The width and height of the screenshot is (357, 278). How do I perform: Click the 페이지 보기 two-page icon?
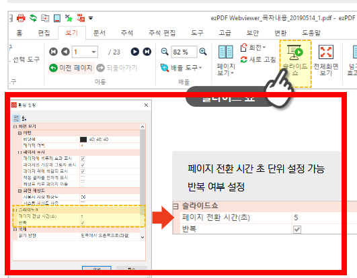(226, 52)
